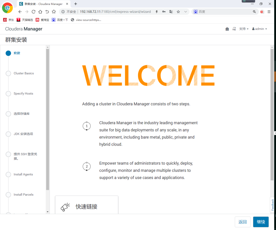Image resolution: width=276 pixels, height=230 pixels.
Task: Restore the browser window
Action: pyautogui.click(x=261, y=4)
